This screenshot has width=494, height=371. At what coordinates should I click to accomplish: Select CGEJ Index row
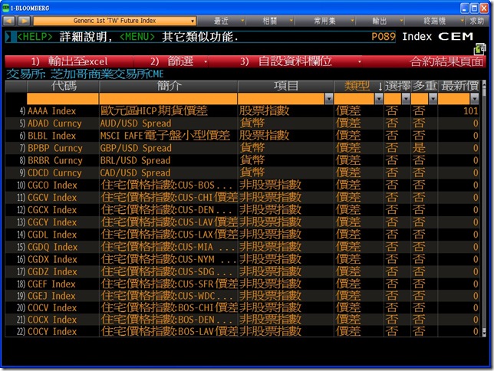click(x=242, y=296)
